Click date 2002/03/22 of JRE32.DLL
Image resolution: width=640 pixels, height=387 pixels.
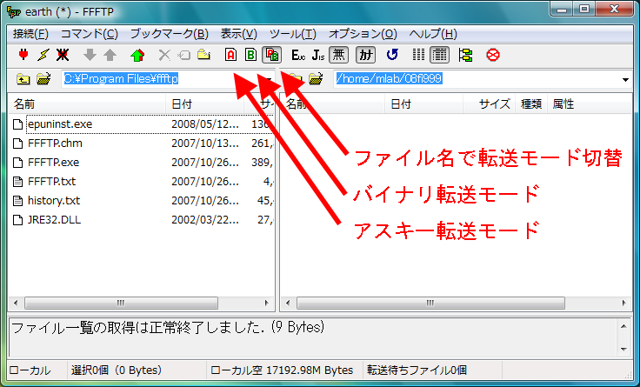click(205, 220)
